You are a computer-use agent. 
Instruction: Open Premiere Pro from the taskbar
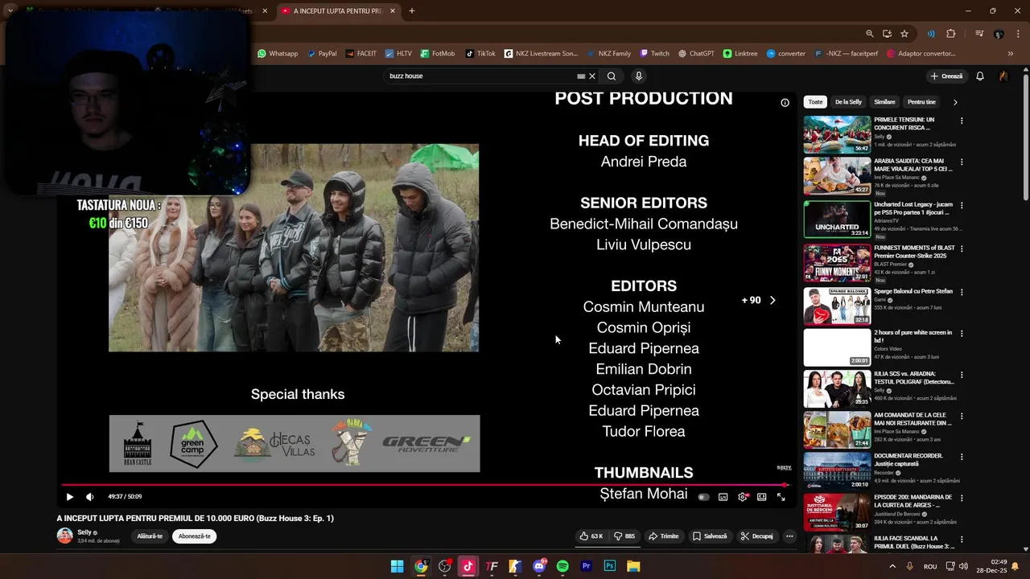pos(586,566)
